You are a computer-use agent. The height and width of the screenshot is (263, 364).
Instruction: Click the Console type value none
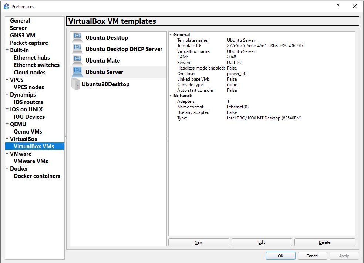pos(232,85)
